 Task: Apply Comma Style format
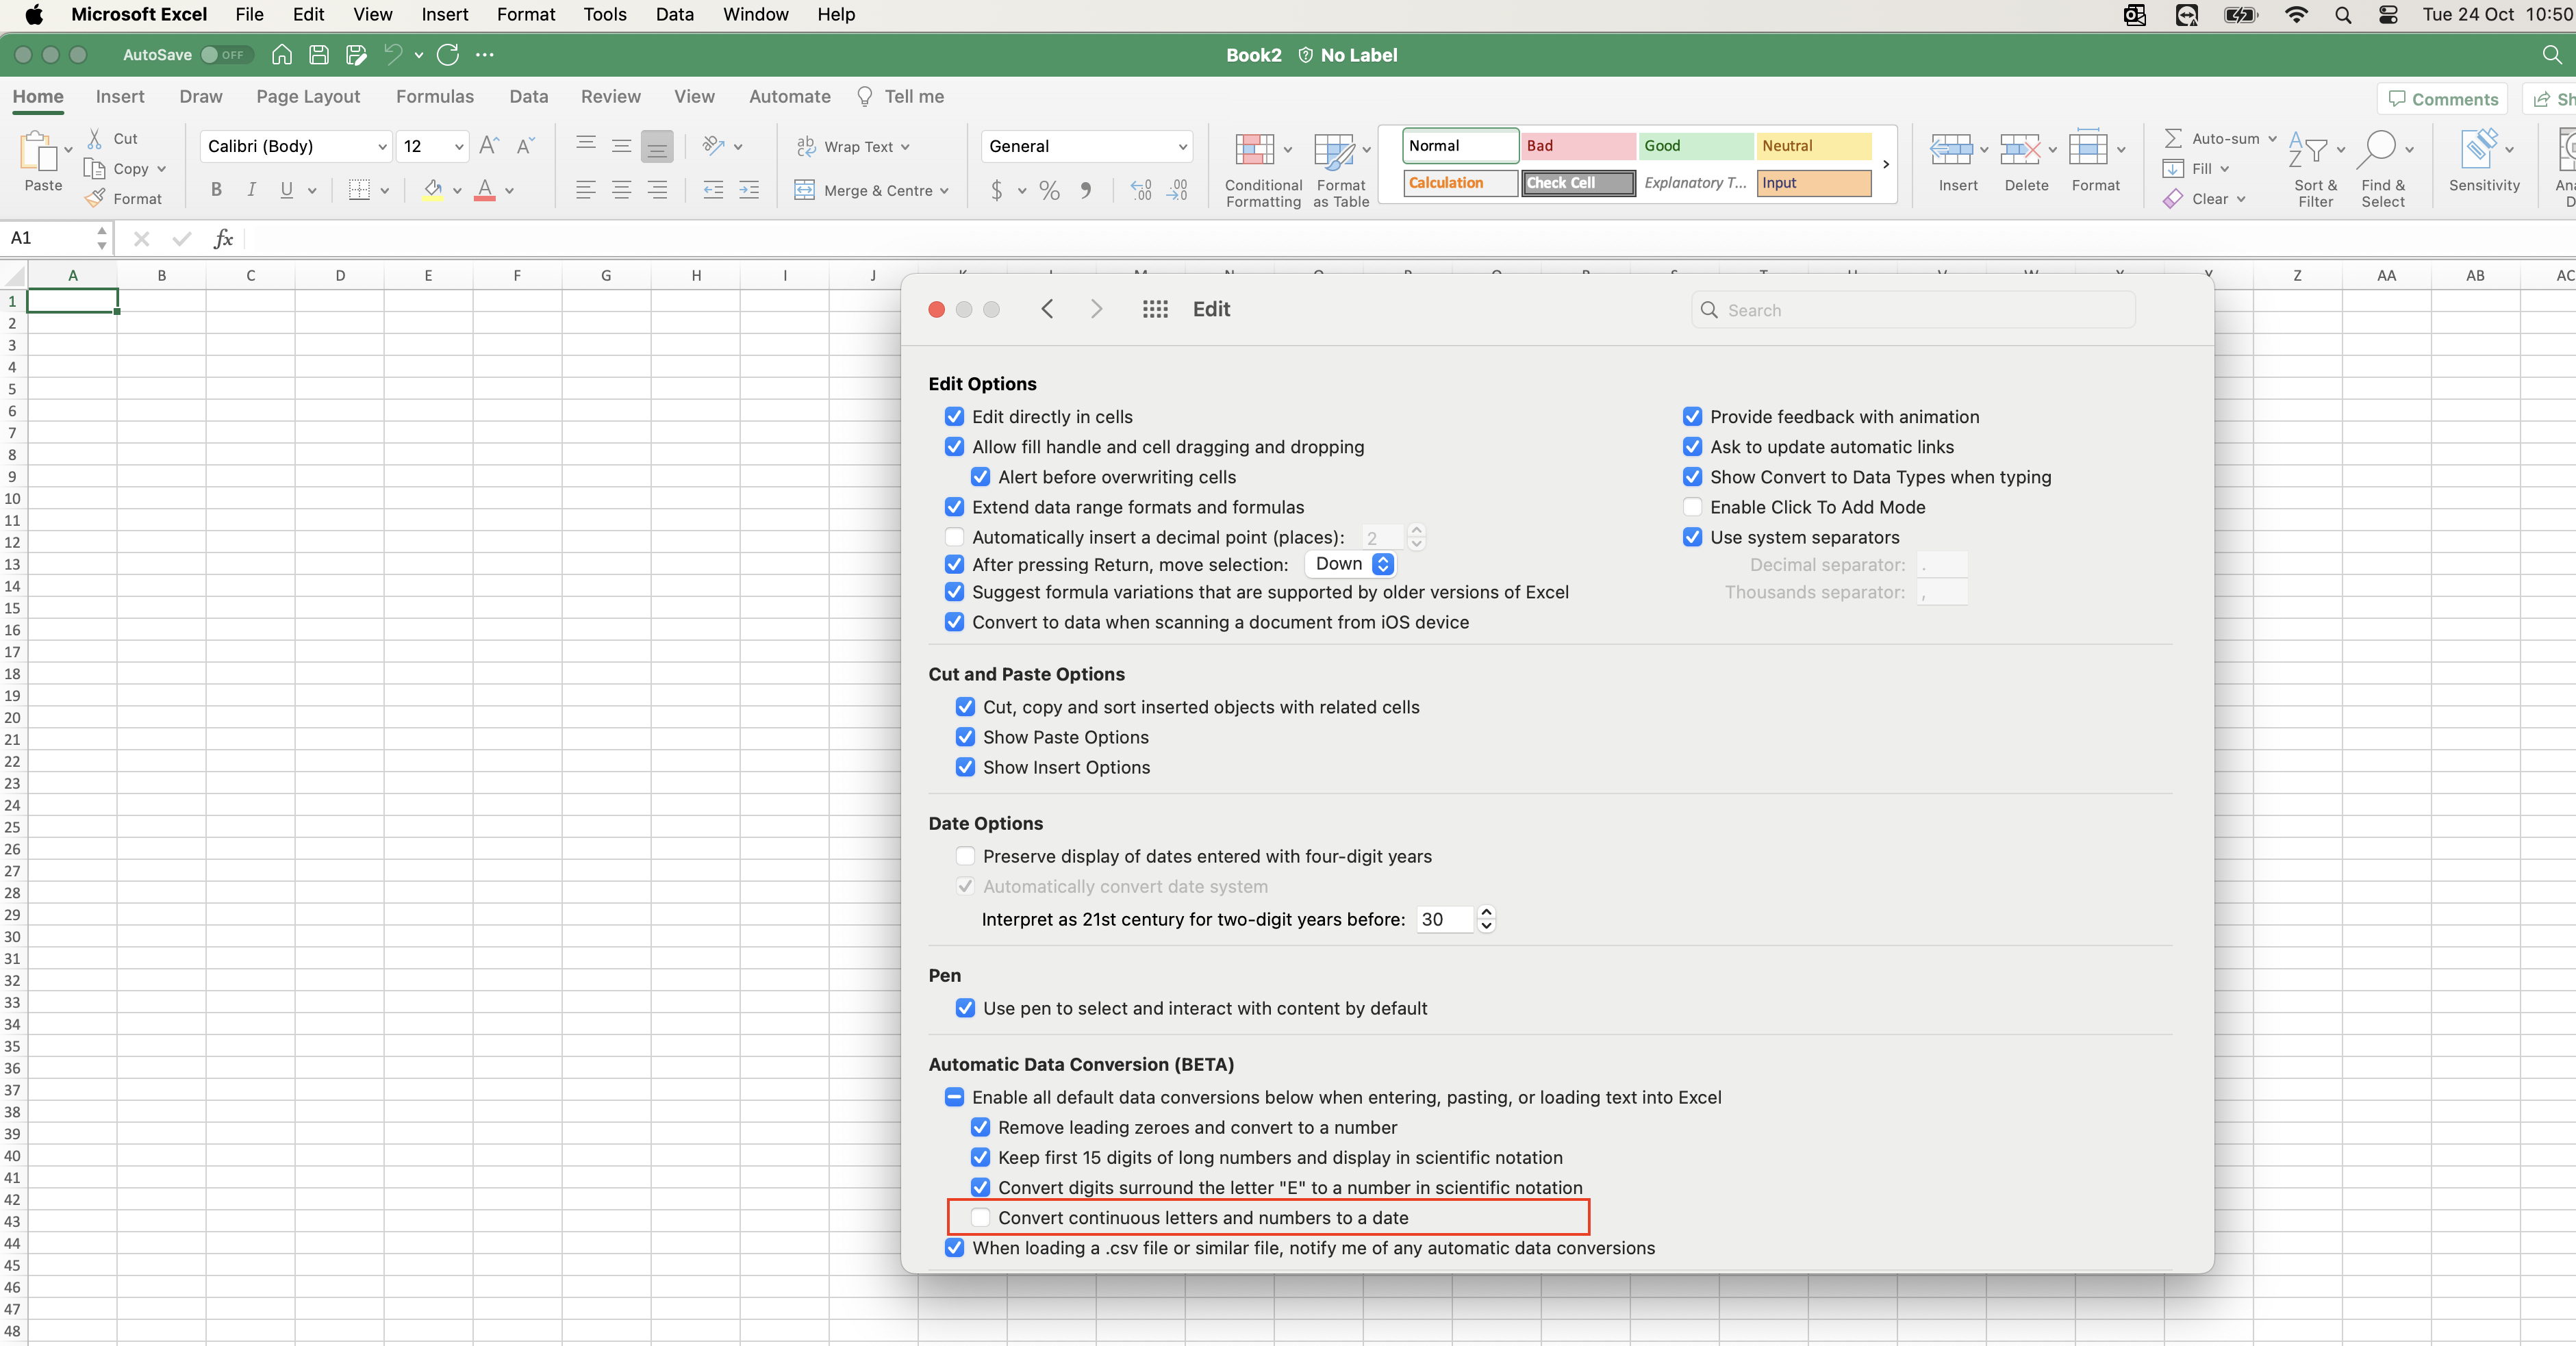(x=1086, y=190)
